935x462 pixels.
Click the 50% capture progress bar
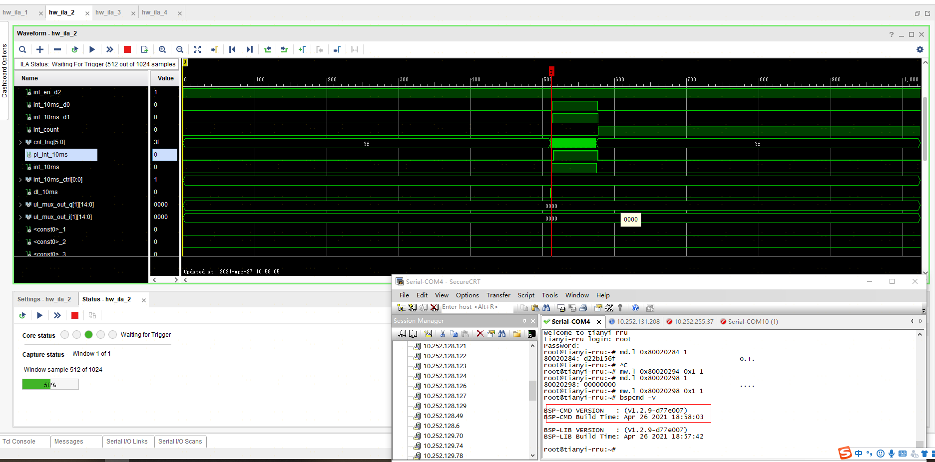click(50, 384)
